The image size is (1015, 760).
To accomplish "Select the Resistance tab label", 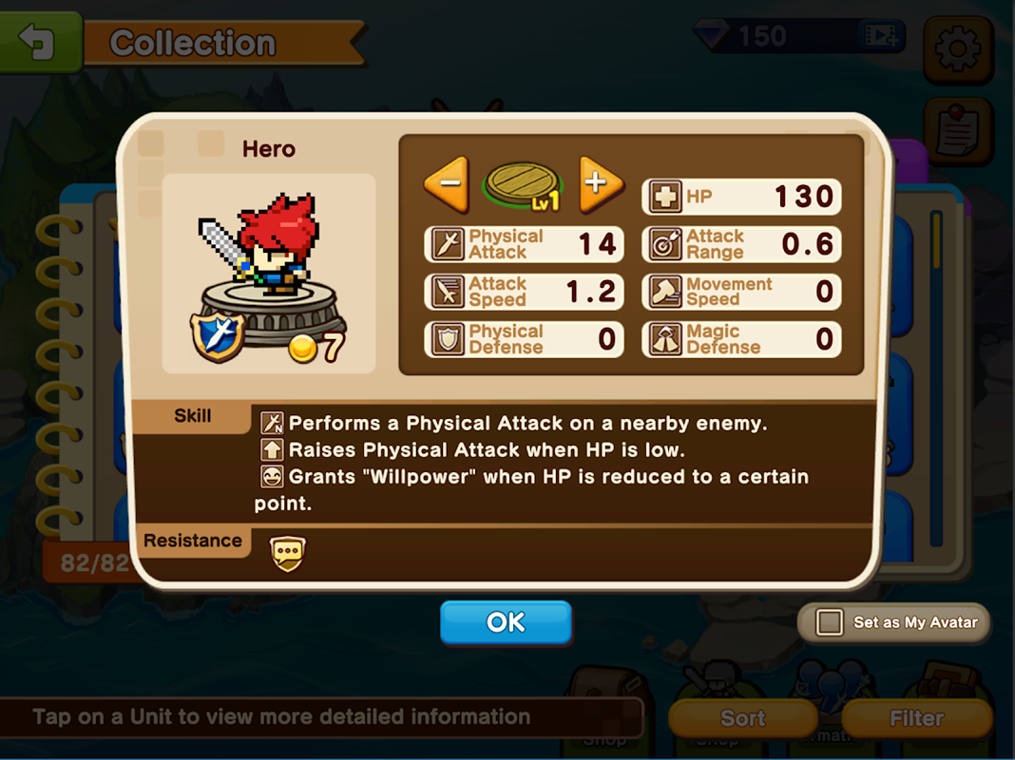I will pyautogui.click(x=192, y=541).
